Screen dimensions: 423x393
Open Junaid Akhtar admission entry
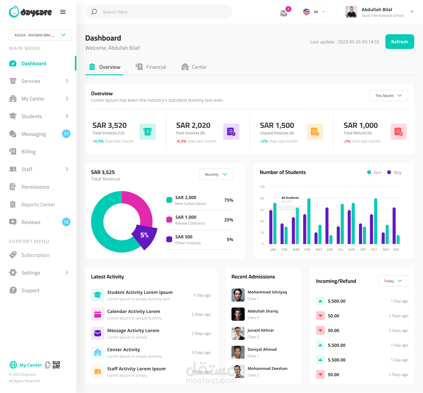point(263,333)
